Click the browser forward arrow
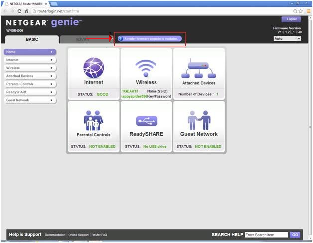Image resolution: width=313 pixels, height=243 pixels. (x=12, y=11)
